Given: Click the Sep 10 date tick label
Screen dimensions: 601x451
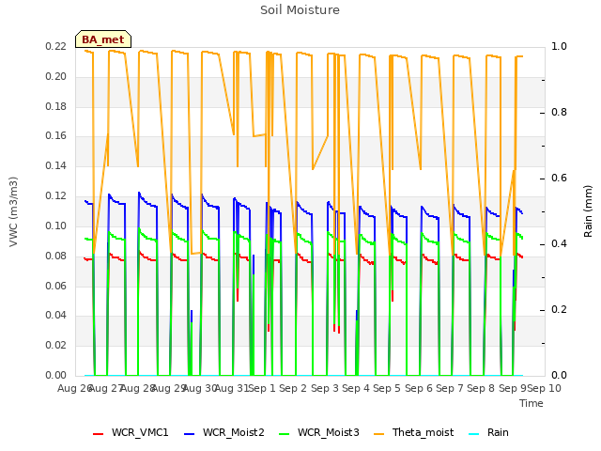Looking at the screenshot, I should [x=545, y=388].
